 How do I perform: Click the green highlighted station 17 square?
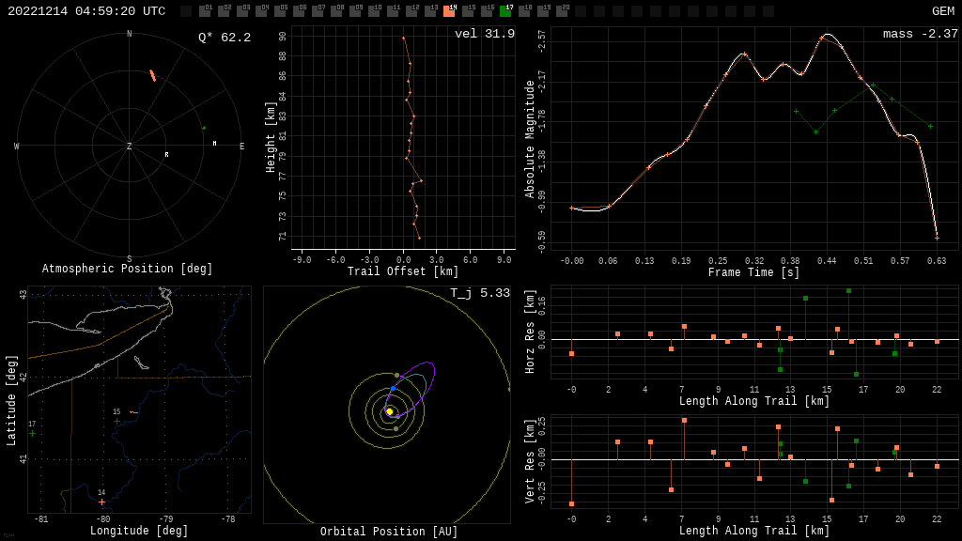(x=505, y=10)
